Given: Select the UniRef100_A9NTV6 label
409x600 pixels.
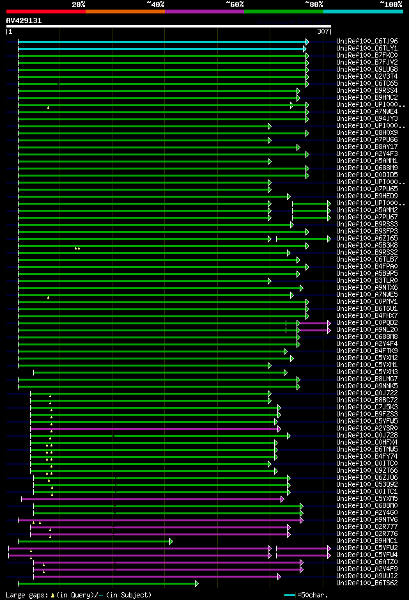Looking at the screenshot, I should [367, 519].
